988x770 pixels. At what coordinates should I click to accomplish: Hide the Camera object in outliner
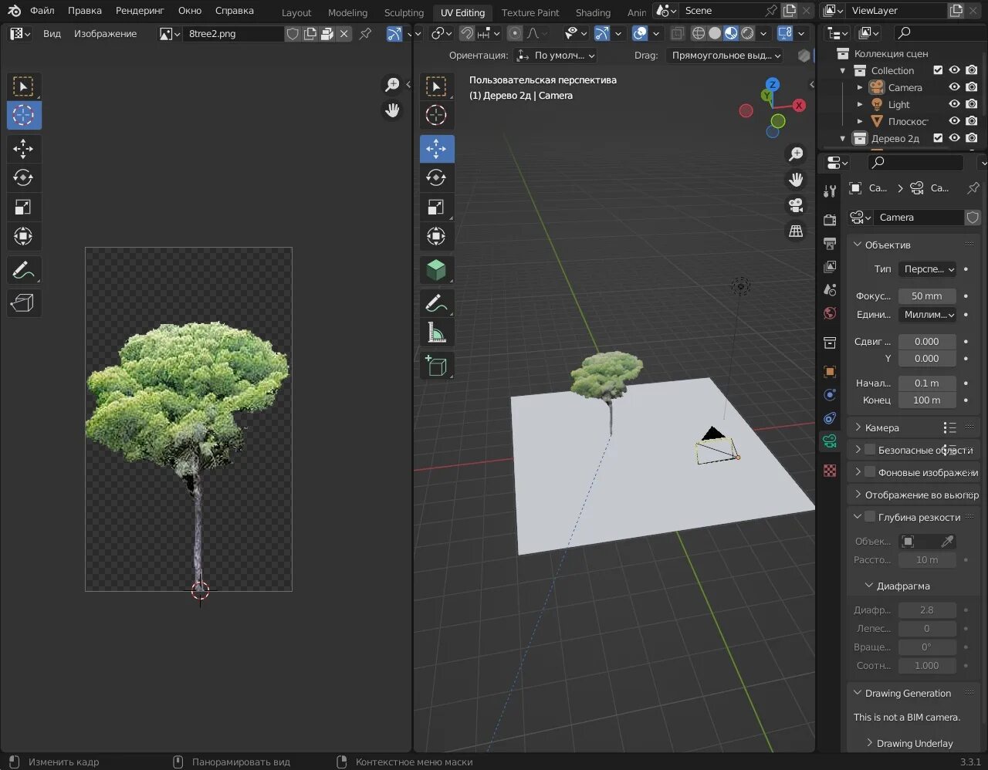click(x=954, y=87)
